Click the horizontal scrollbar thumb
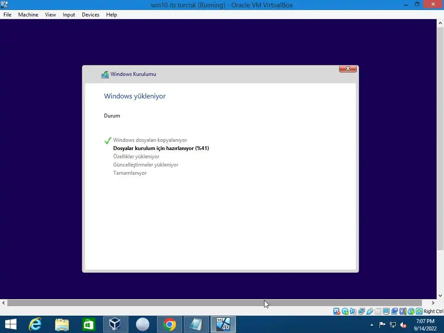This screenshot has width=444, height=333. 214,303
